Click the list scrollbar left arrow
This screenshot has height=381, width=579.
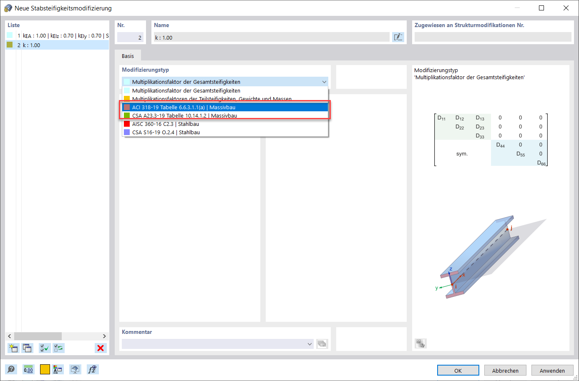[10, 336]
